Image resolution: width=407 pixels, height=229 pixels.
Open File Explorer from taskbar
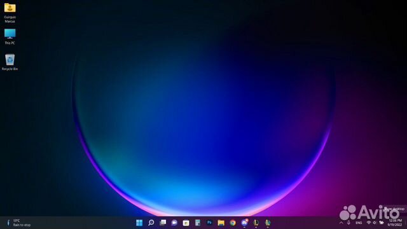tap(221, 223)
